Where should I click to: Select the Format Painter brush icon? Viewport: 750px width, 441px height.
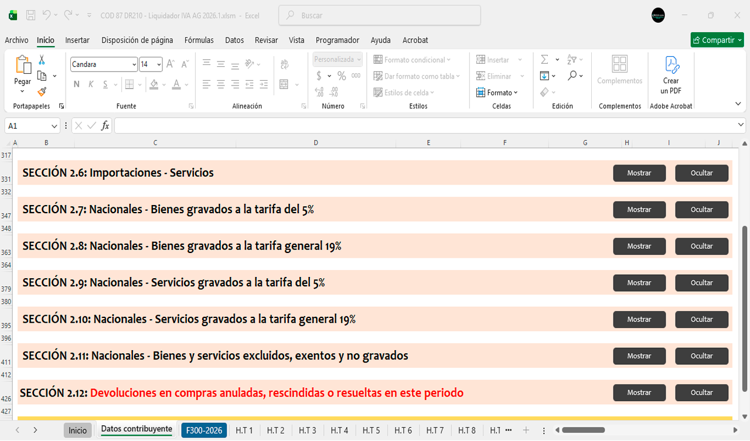pos(42,91)
